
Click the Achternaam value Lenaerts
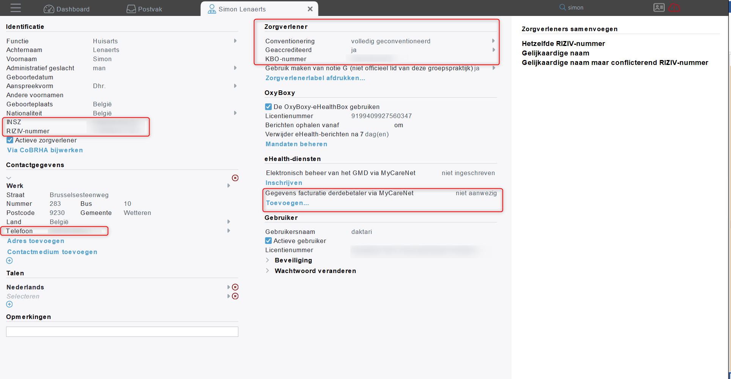click(106, 50)
